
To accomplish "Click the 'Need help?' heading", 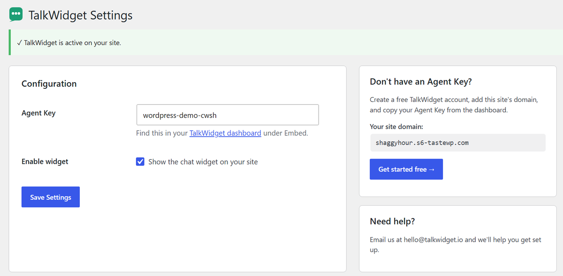I will [x=392, y=222].
